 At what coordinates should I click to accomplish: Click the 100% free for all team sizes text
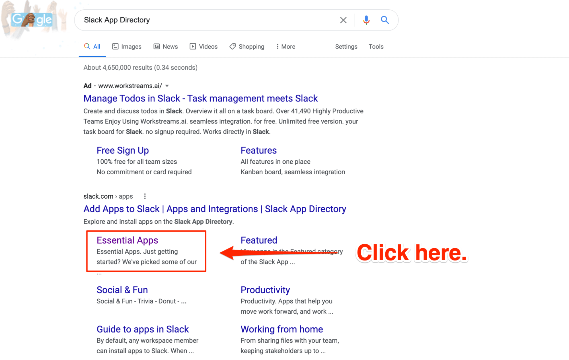[137, 162]
